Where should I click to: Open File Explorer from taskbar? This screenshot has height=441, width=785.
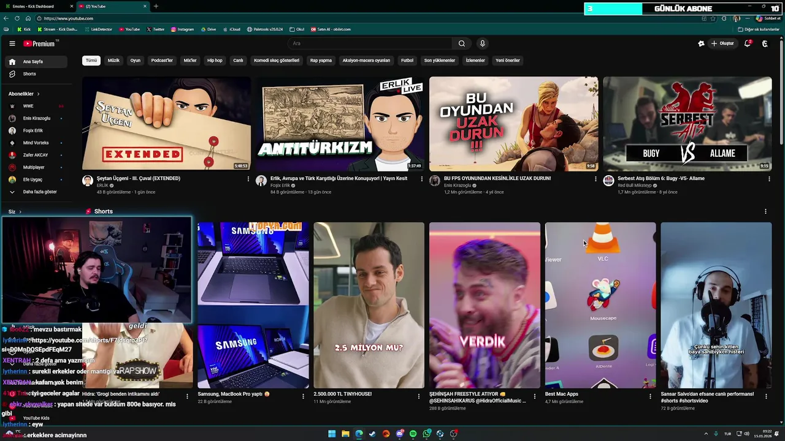click(345, 434)
